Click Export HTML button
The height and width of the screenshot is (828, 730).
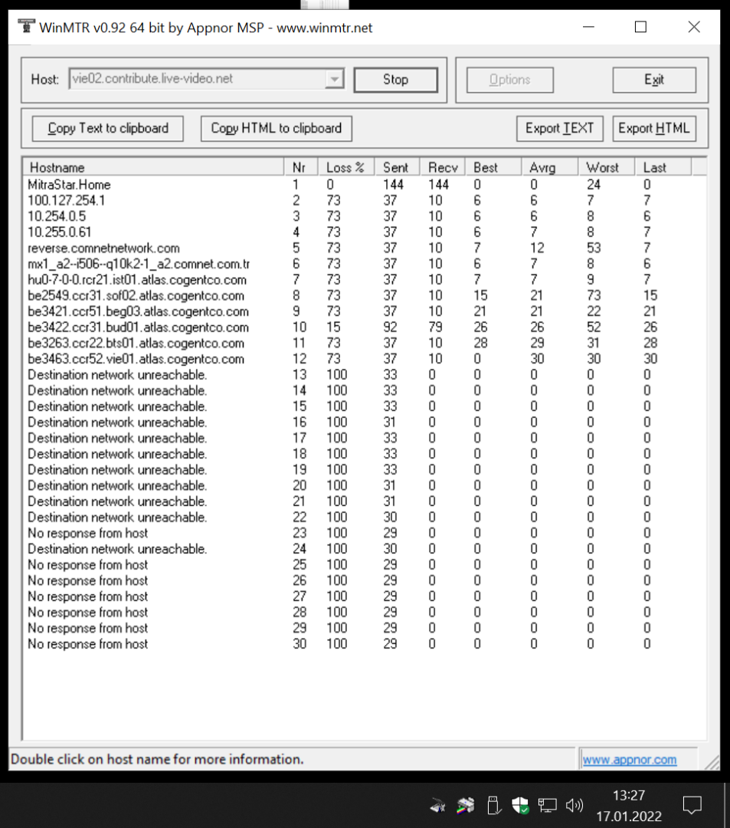tap(654, 128)
